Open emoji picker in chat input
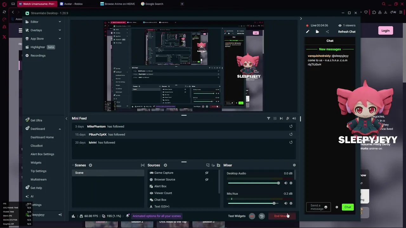This screenshot has width=406, height=228. (326, 207)
